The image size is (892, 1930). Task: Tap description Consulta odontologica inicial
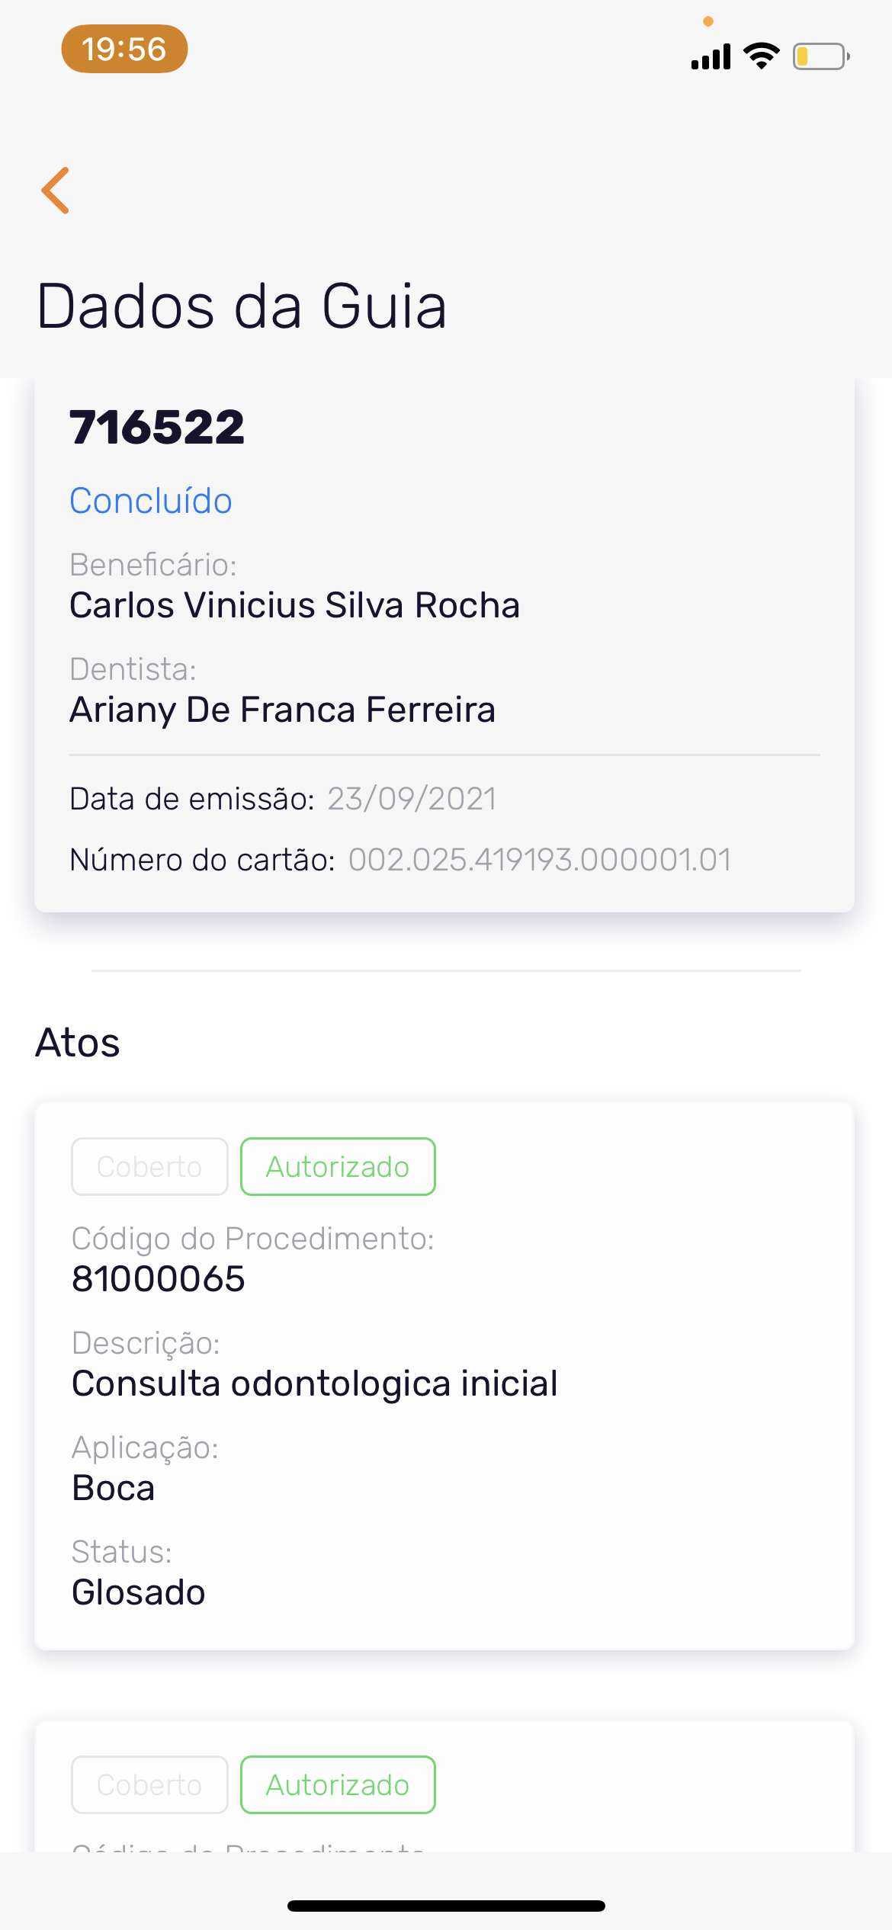click(x=314, y=1383)
